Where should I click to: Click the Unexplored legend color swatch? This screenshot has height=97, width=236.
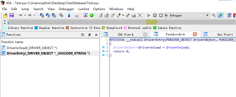(103, 28)
